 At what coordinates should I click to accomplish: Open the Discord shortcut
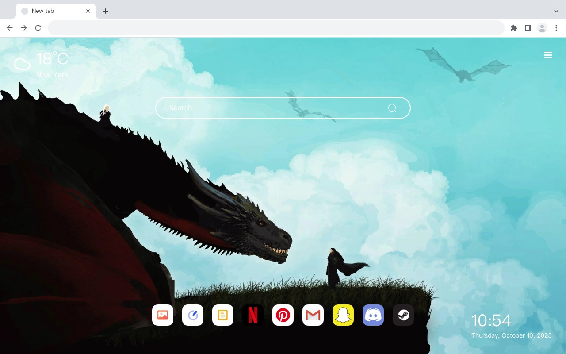coord(373,315)
